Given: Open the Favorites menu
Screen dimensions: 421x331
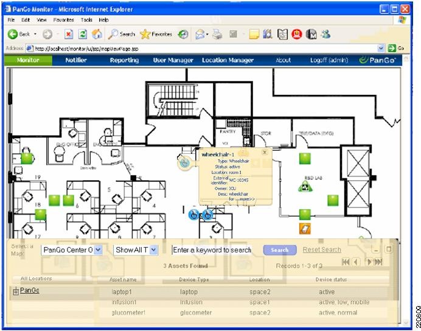Looking at the screenshot, I should [x=64, y=20].
